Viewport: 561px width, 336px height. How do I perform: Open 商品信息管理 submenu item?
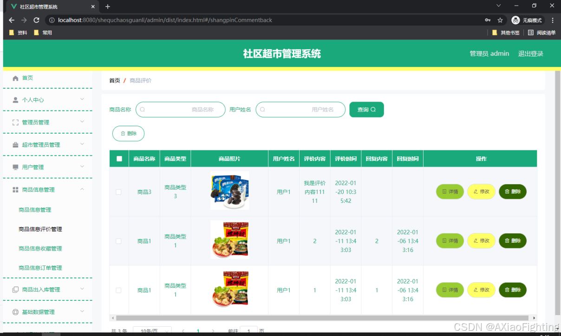pos(35,210)
